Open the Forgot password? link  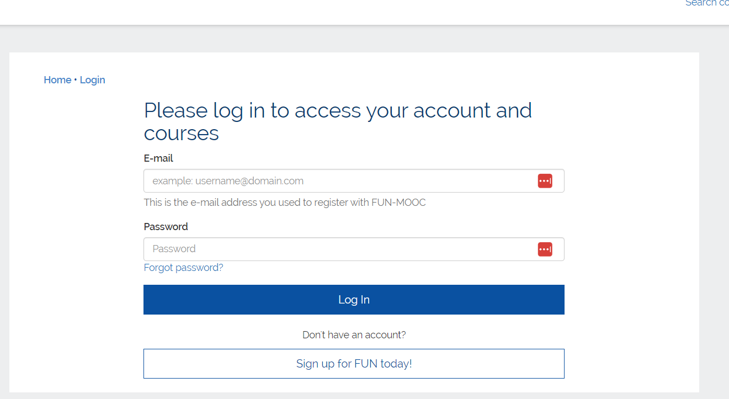tap(183, 268)
